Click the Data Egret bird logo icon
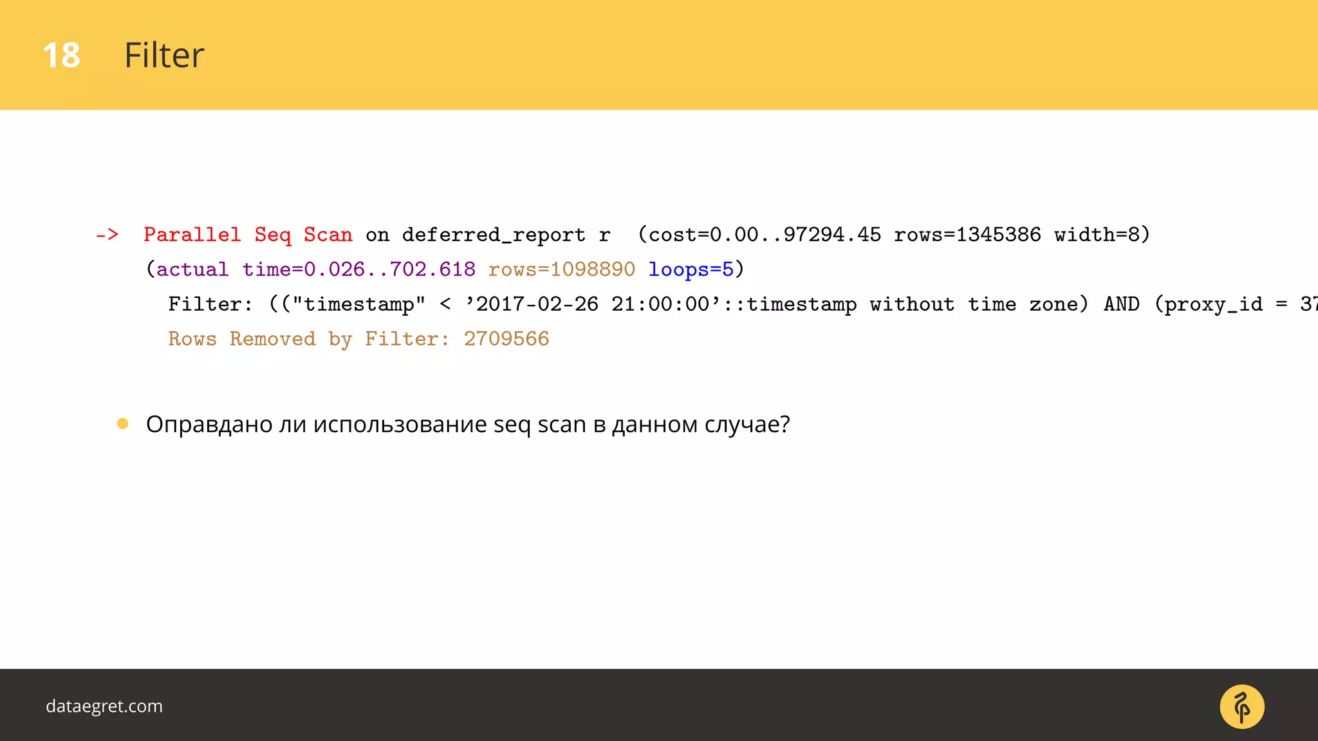This screenshot has width=1318, height=741. (x=1241, y=706)
